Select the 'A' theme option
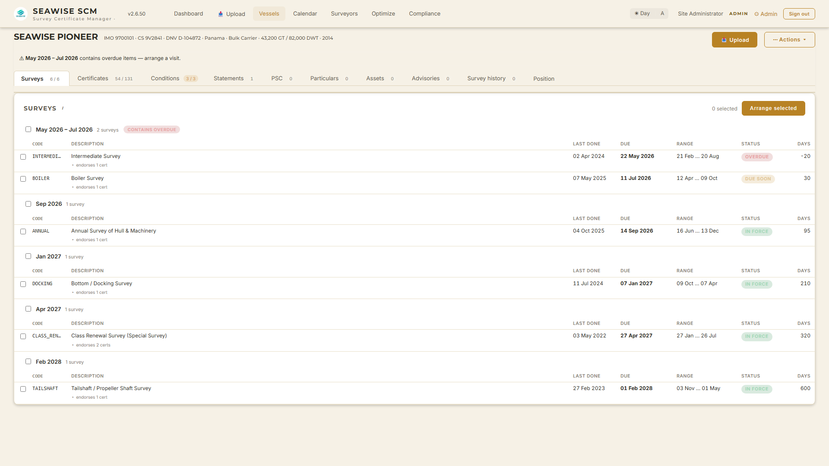The image size is (829, 466). tap(662, 14)
